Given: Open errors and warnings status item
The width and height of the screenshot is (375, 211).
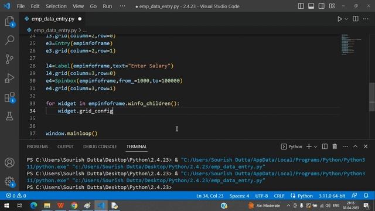Looking at the screenshot, I should point(16,196).
